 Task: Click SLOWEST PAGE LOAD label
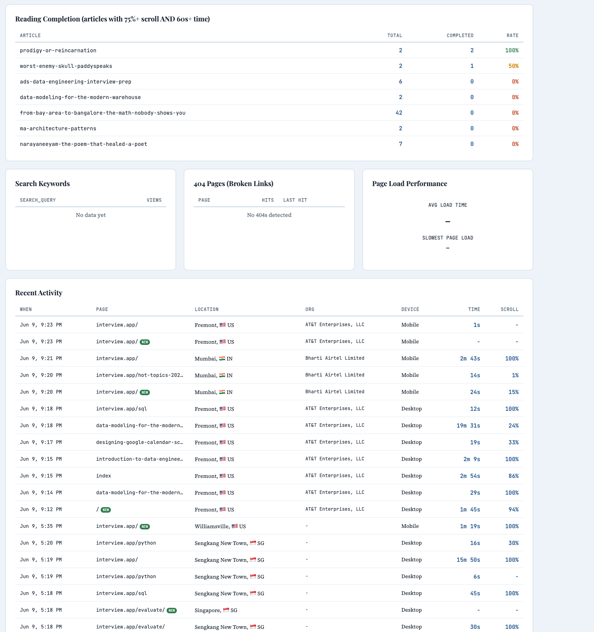click(x=448, y=238)
